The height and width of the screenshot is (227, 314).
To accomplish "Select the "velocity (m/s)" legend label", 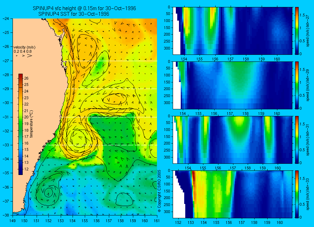I will pyautogui.click(x=24, y=47).
